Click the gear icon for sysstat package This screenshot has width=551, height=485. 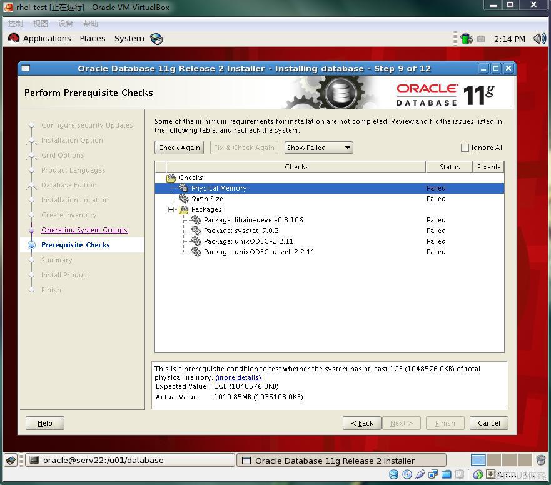[x=196, y=231]
